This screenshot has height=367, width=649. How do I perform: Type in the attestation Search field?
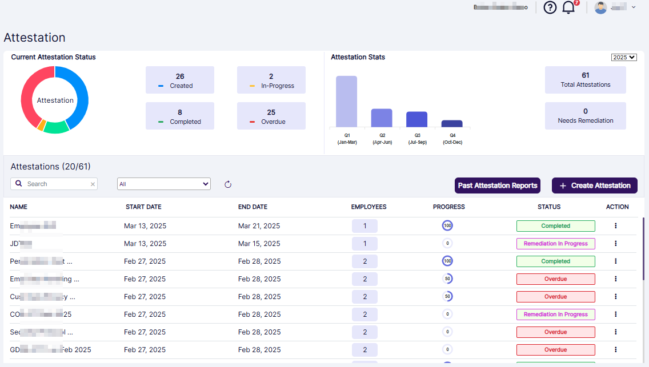point(57,184)
